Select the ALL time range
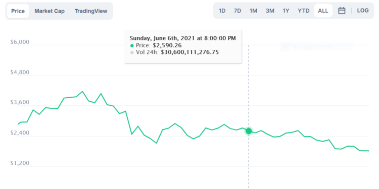Screen dimensions: 379x189 (x=323, y=11)
